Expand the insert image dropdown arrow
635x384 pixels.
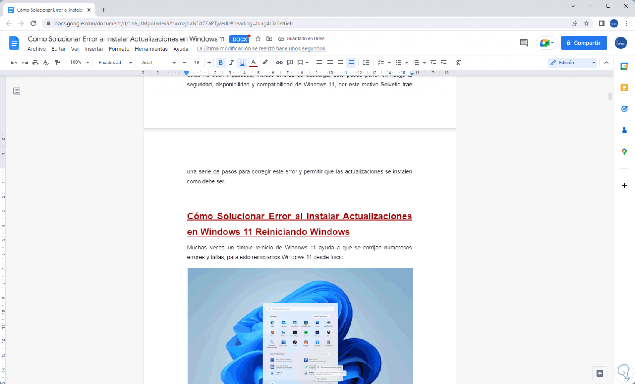[x=307, y=63]
